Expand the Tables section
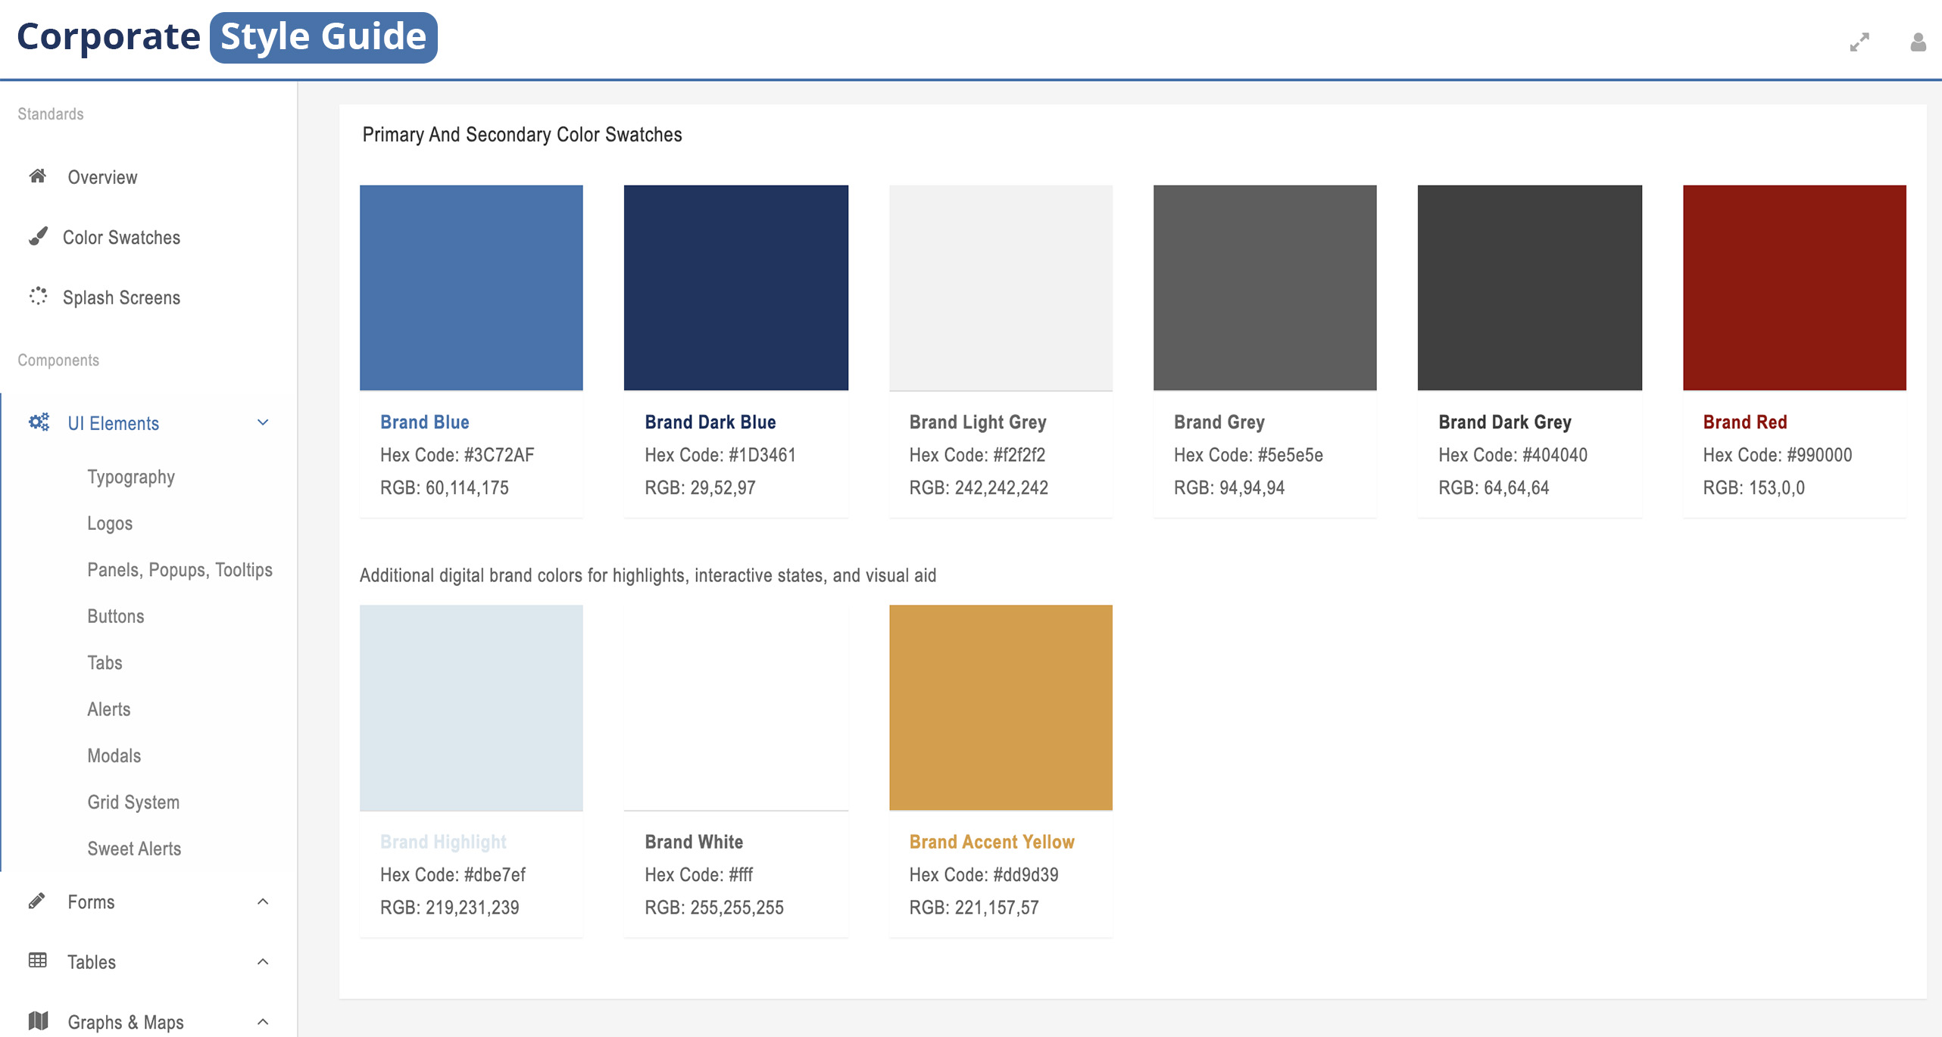 coord(263,961)
